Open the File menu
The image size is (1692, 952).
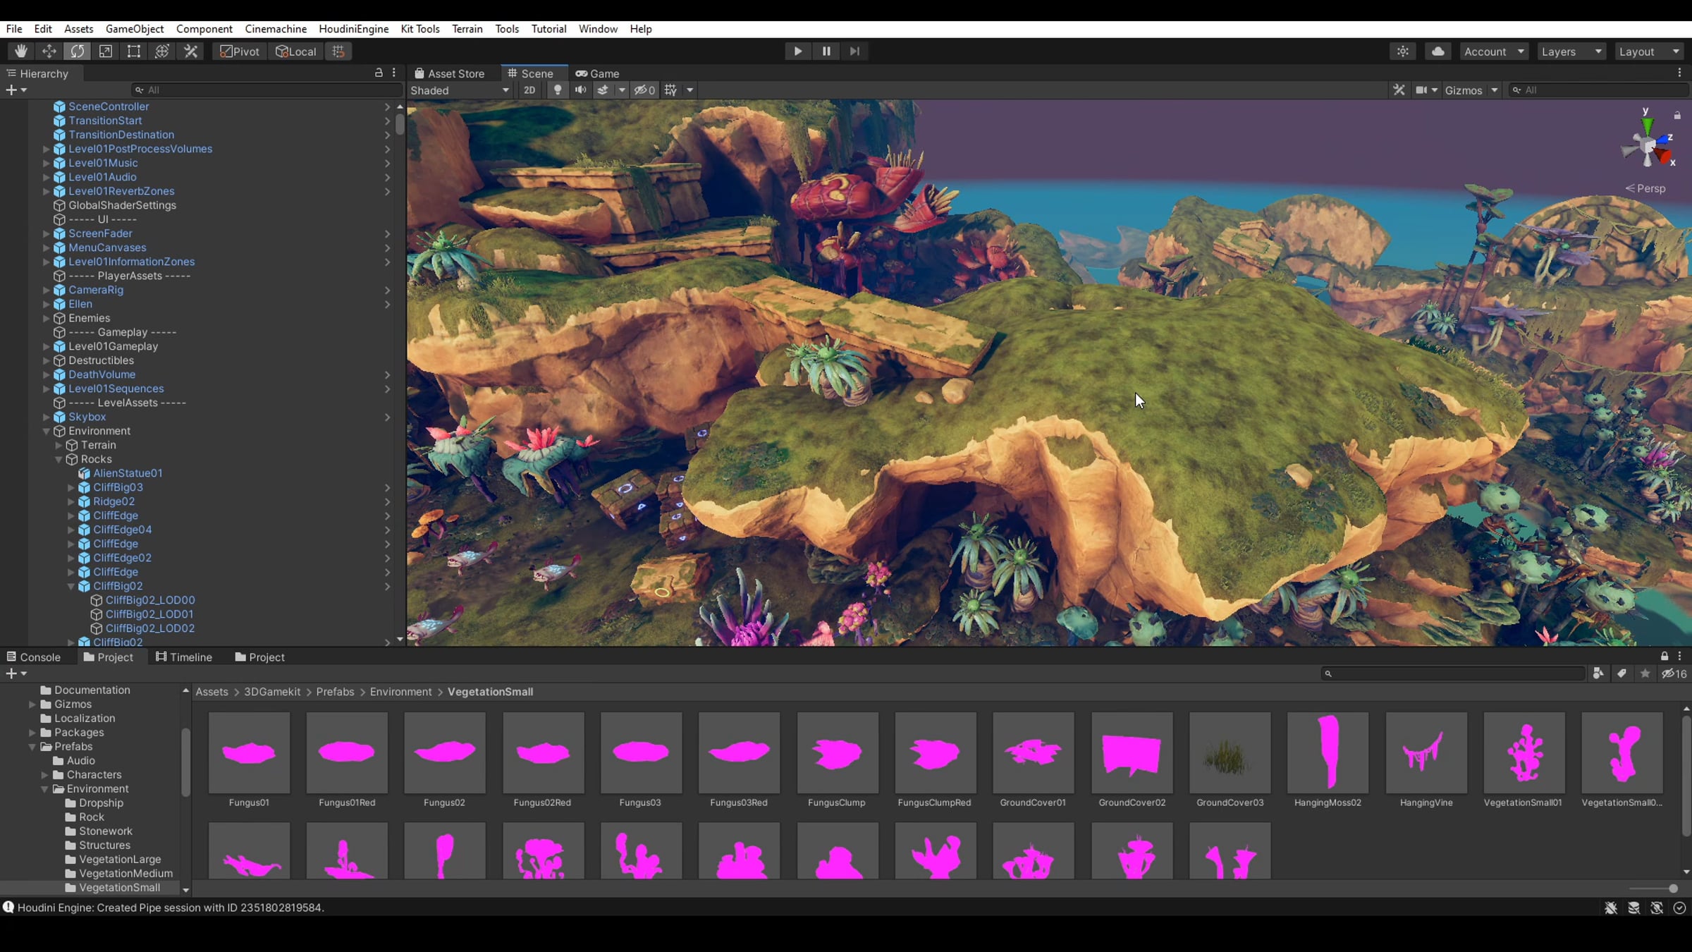(x=14, y=29)
